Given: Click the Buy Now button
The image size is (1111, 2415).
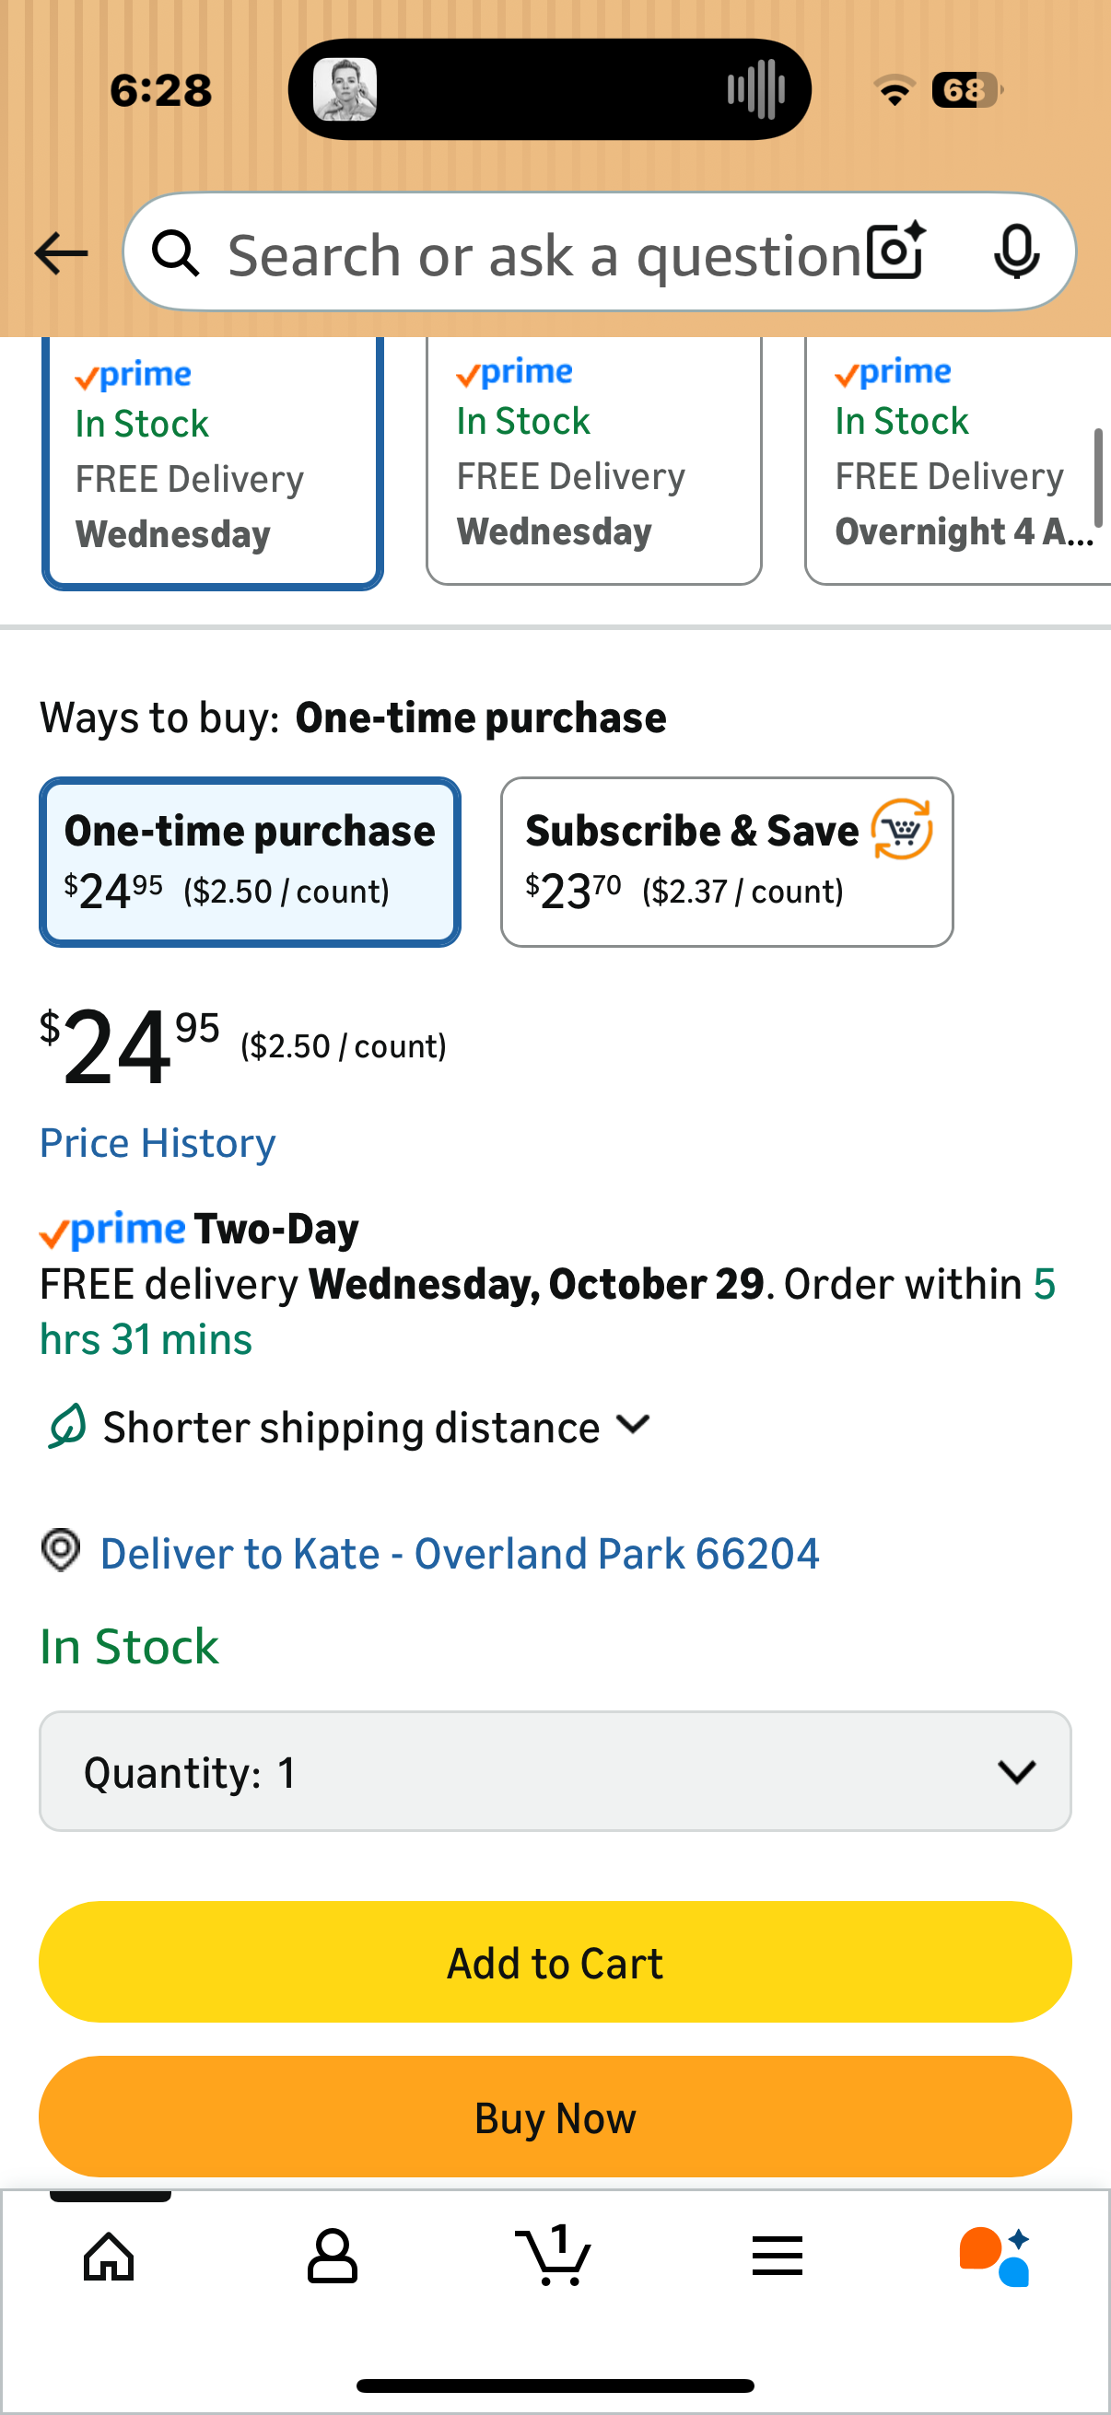Looking at the screenshot, I should tap(555, 2117).
